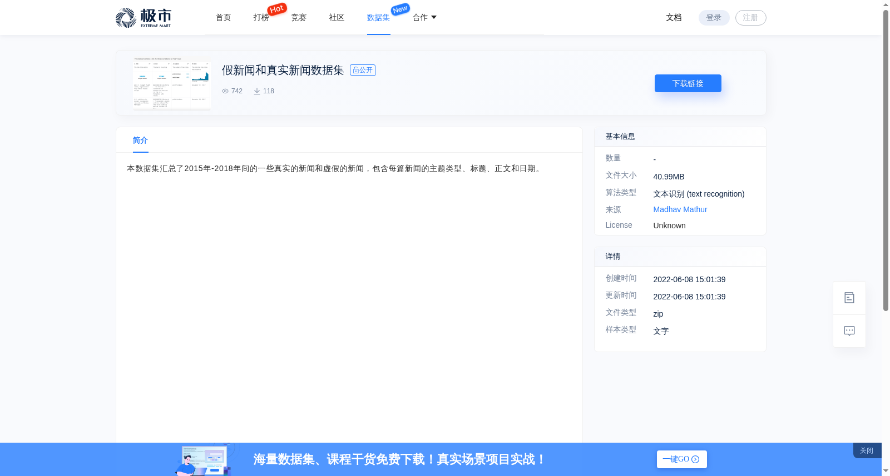Screen dimensions: 890x476
Task: Click the 更新时间 timestamp value
Action: pyautogui.click(x=689, y=297)
